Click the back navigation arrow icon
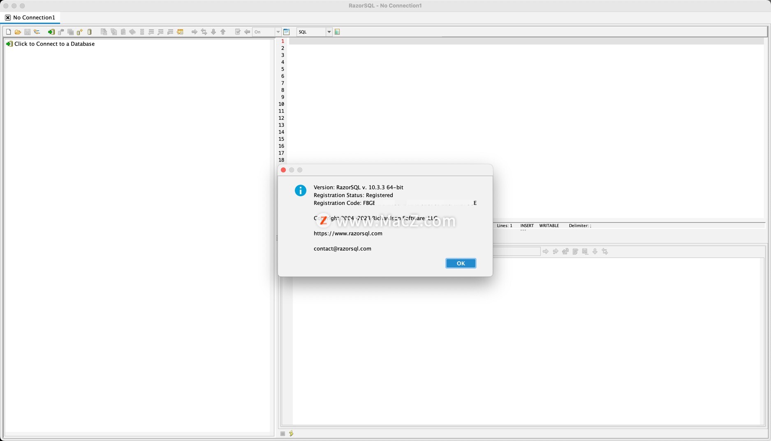 (247, 32)
